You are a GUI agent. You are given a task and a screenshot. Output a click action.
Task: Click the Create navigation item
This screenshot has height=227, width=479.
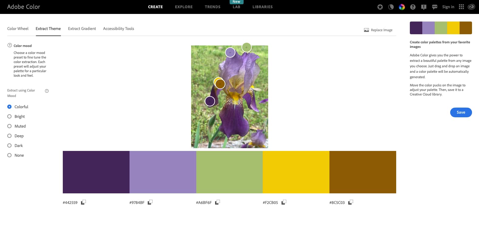tap(155, 7)
